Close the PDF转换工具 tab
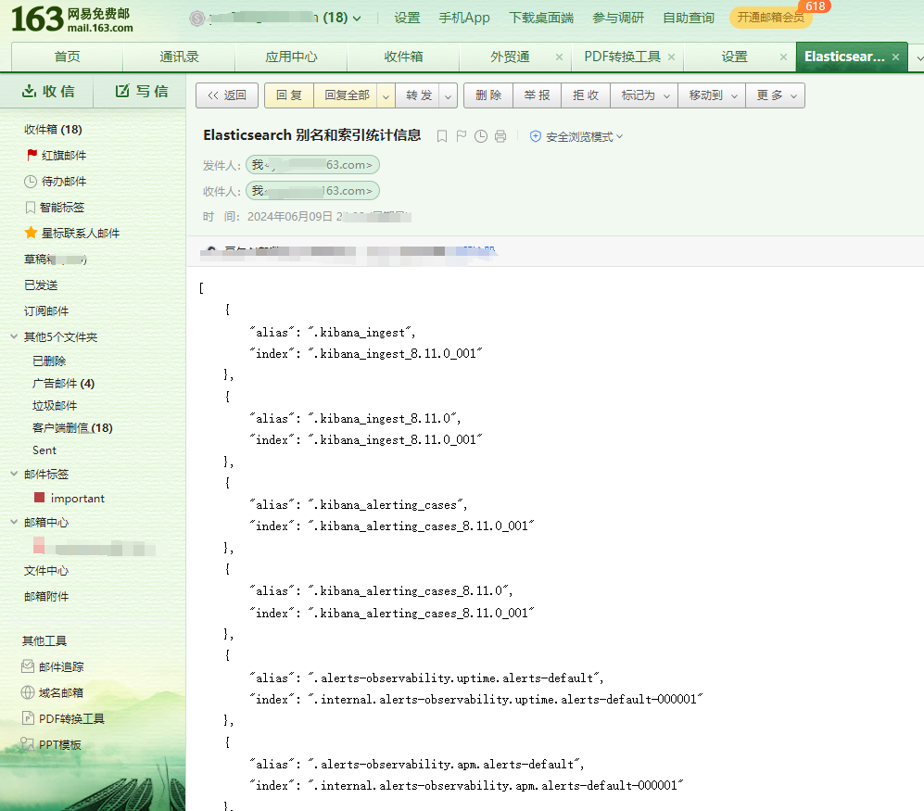 pos(671,57)
